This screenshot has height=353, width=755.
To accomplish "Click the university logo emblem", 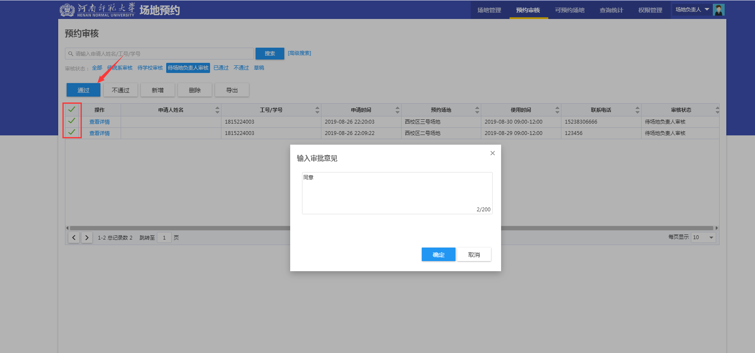I will tap(67, 10).
